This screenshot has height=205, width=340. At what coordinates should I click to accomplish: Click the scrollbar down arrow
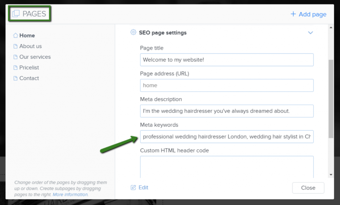(331, 175)
